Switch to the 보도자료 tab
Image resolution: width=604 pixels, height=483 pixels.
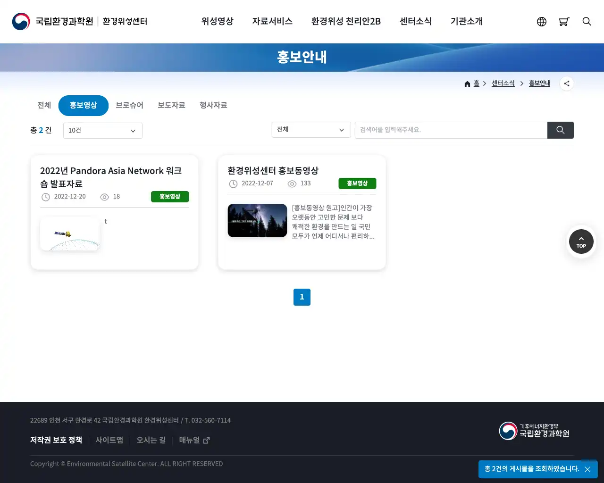pos(171,105)
